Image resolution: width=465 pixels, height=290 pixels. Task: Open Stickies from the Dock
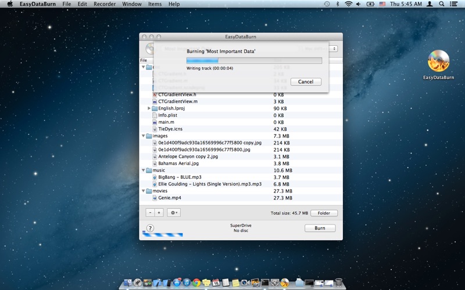tap(206, 282)
